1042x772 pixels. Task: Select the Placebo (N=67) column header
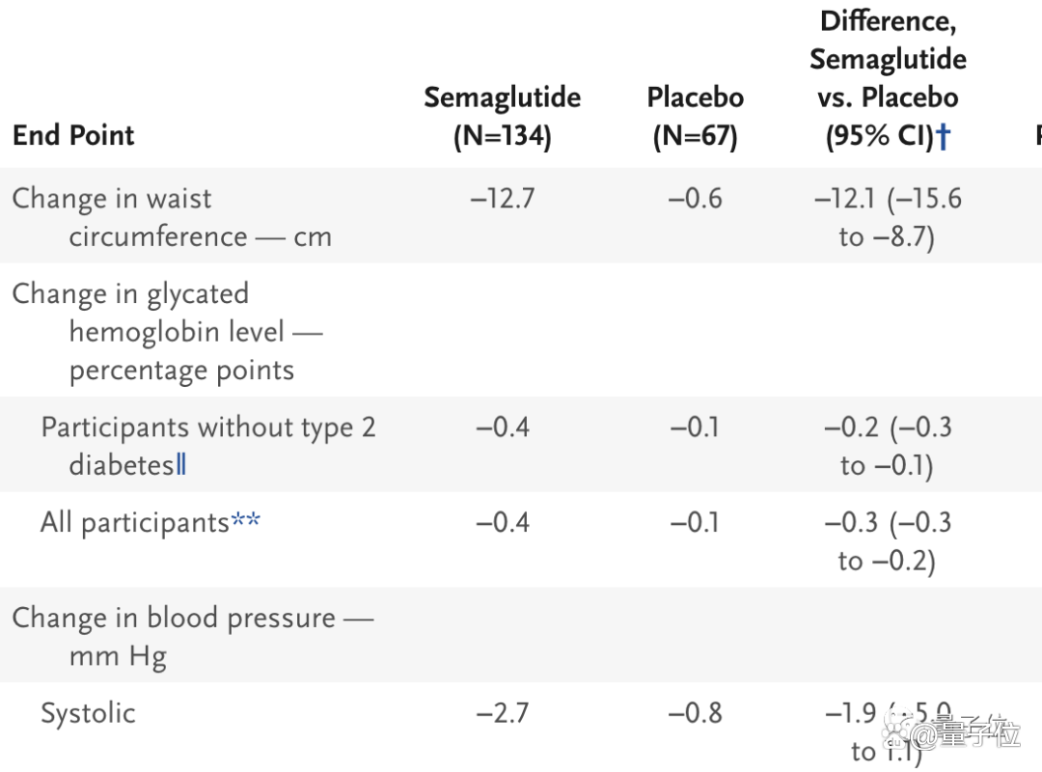695,117
